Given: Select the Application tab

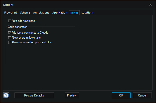Looking at the screenshot, I should 60,13.
